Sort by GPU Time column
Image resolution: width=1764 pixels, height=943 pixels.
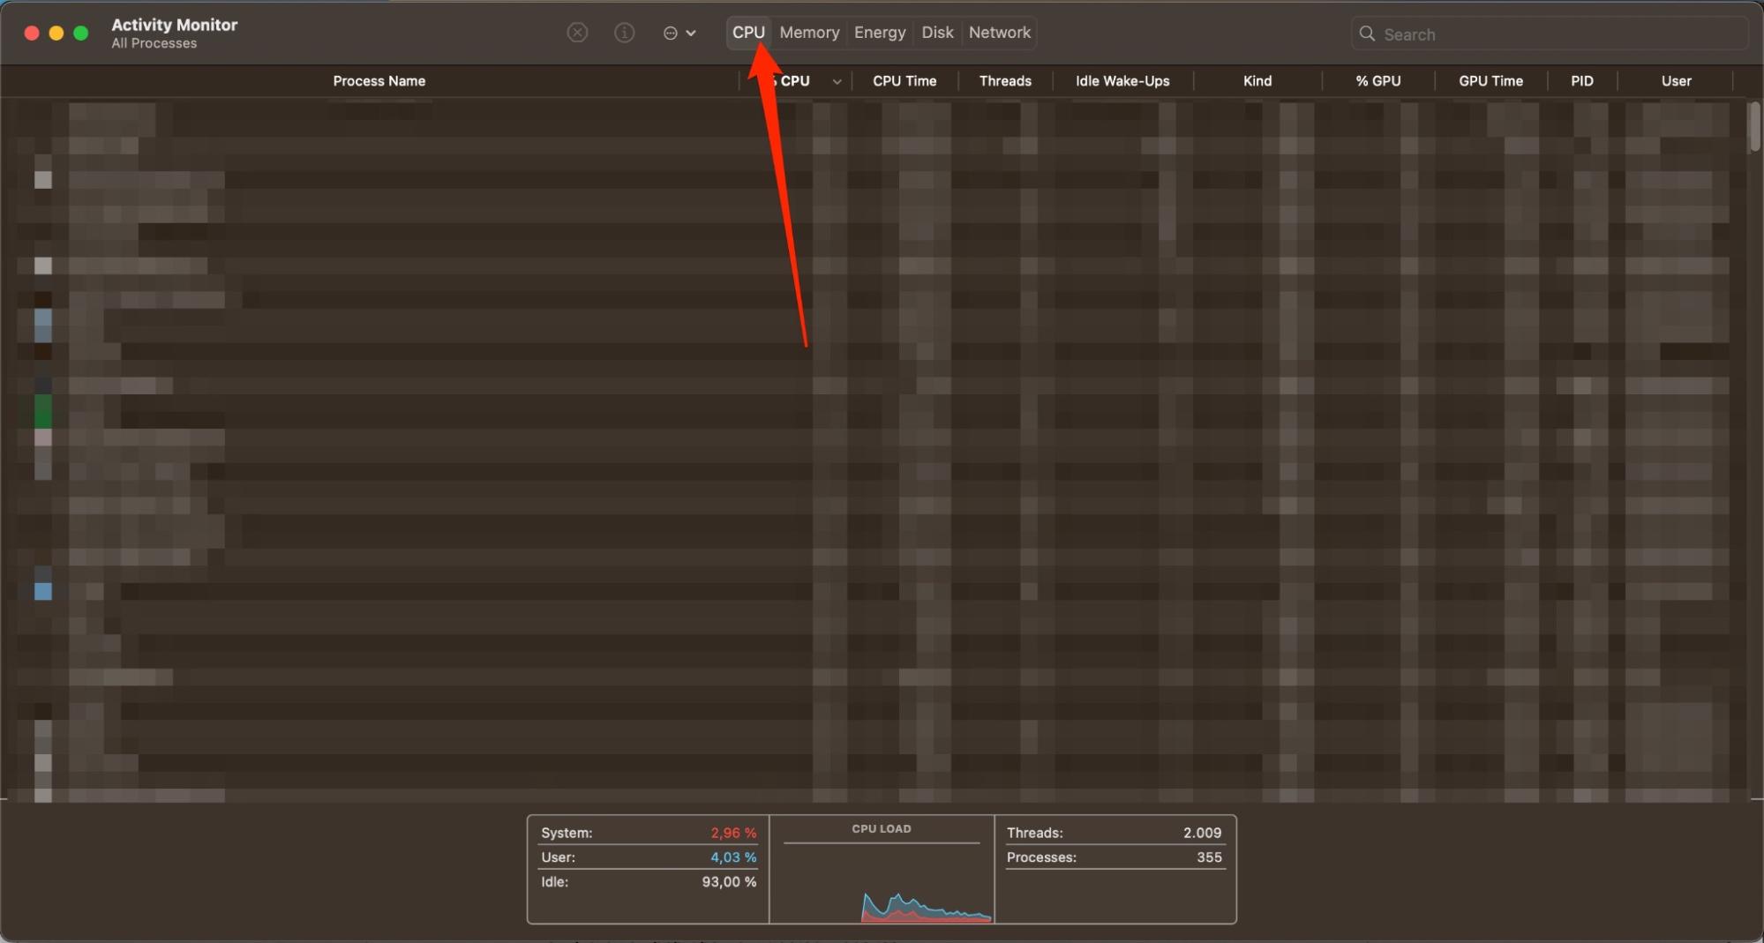point(1490,81)
